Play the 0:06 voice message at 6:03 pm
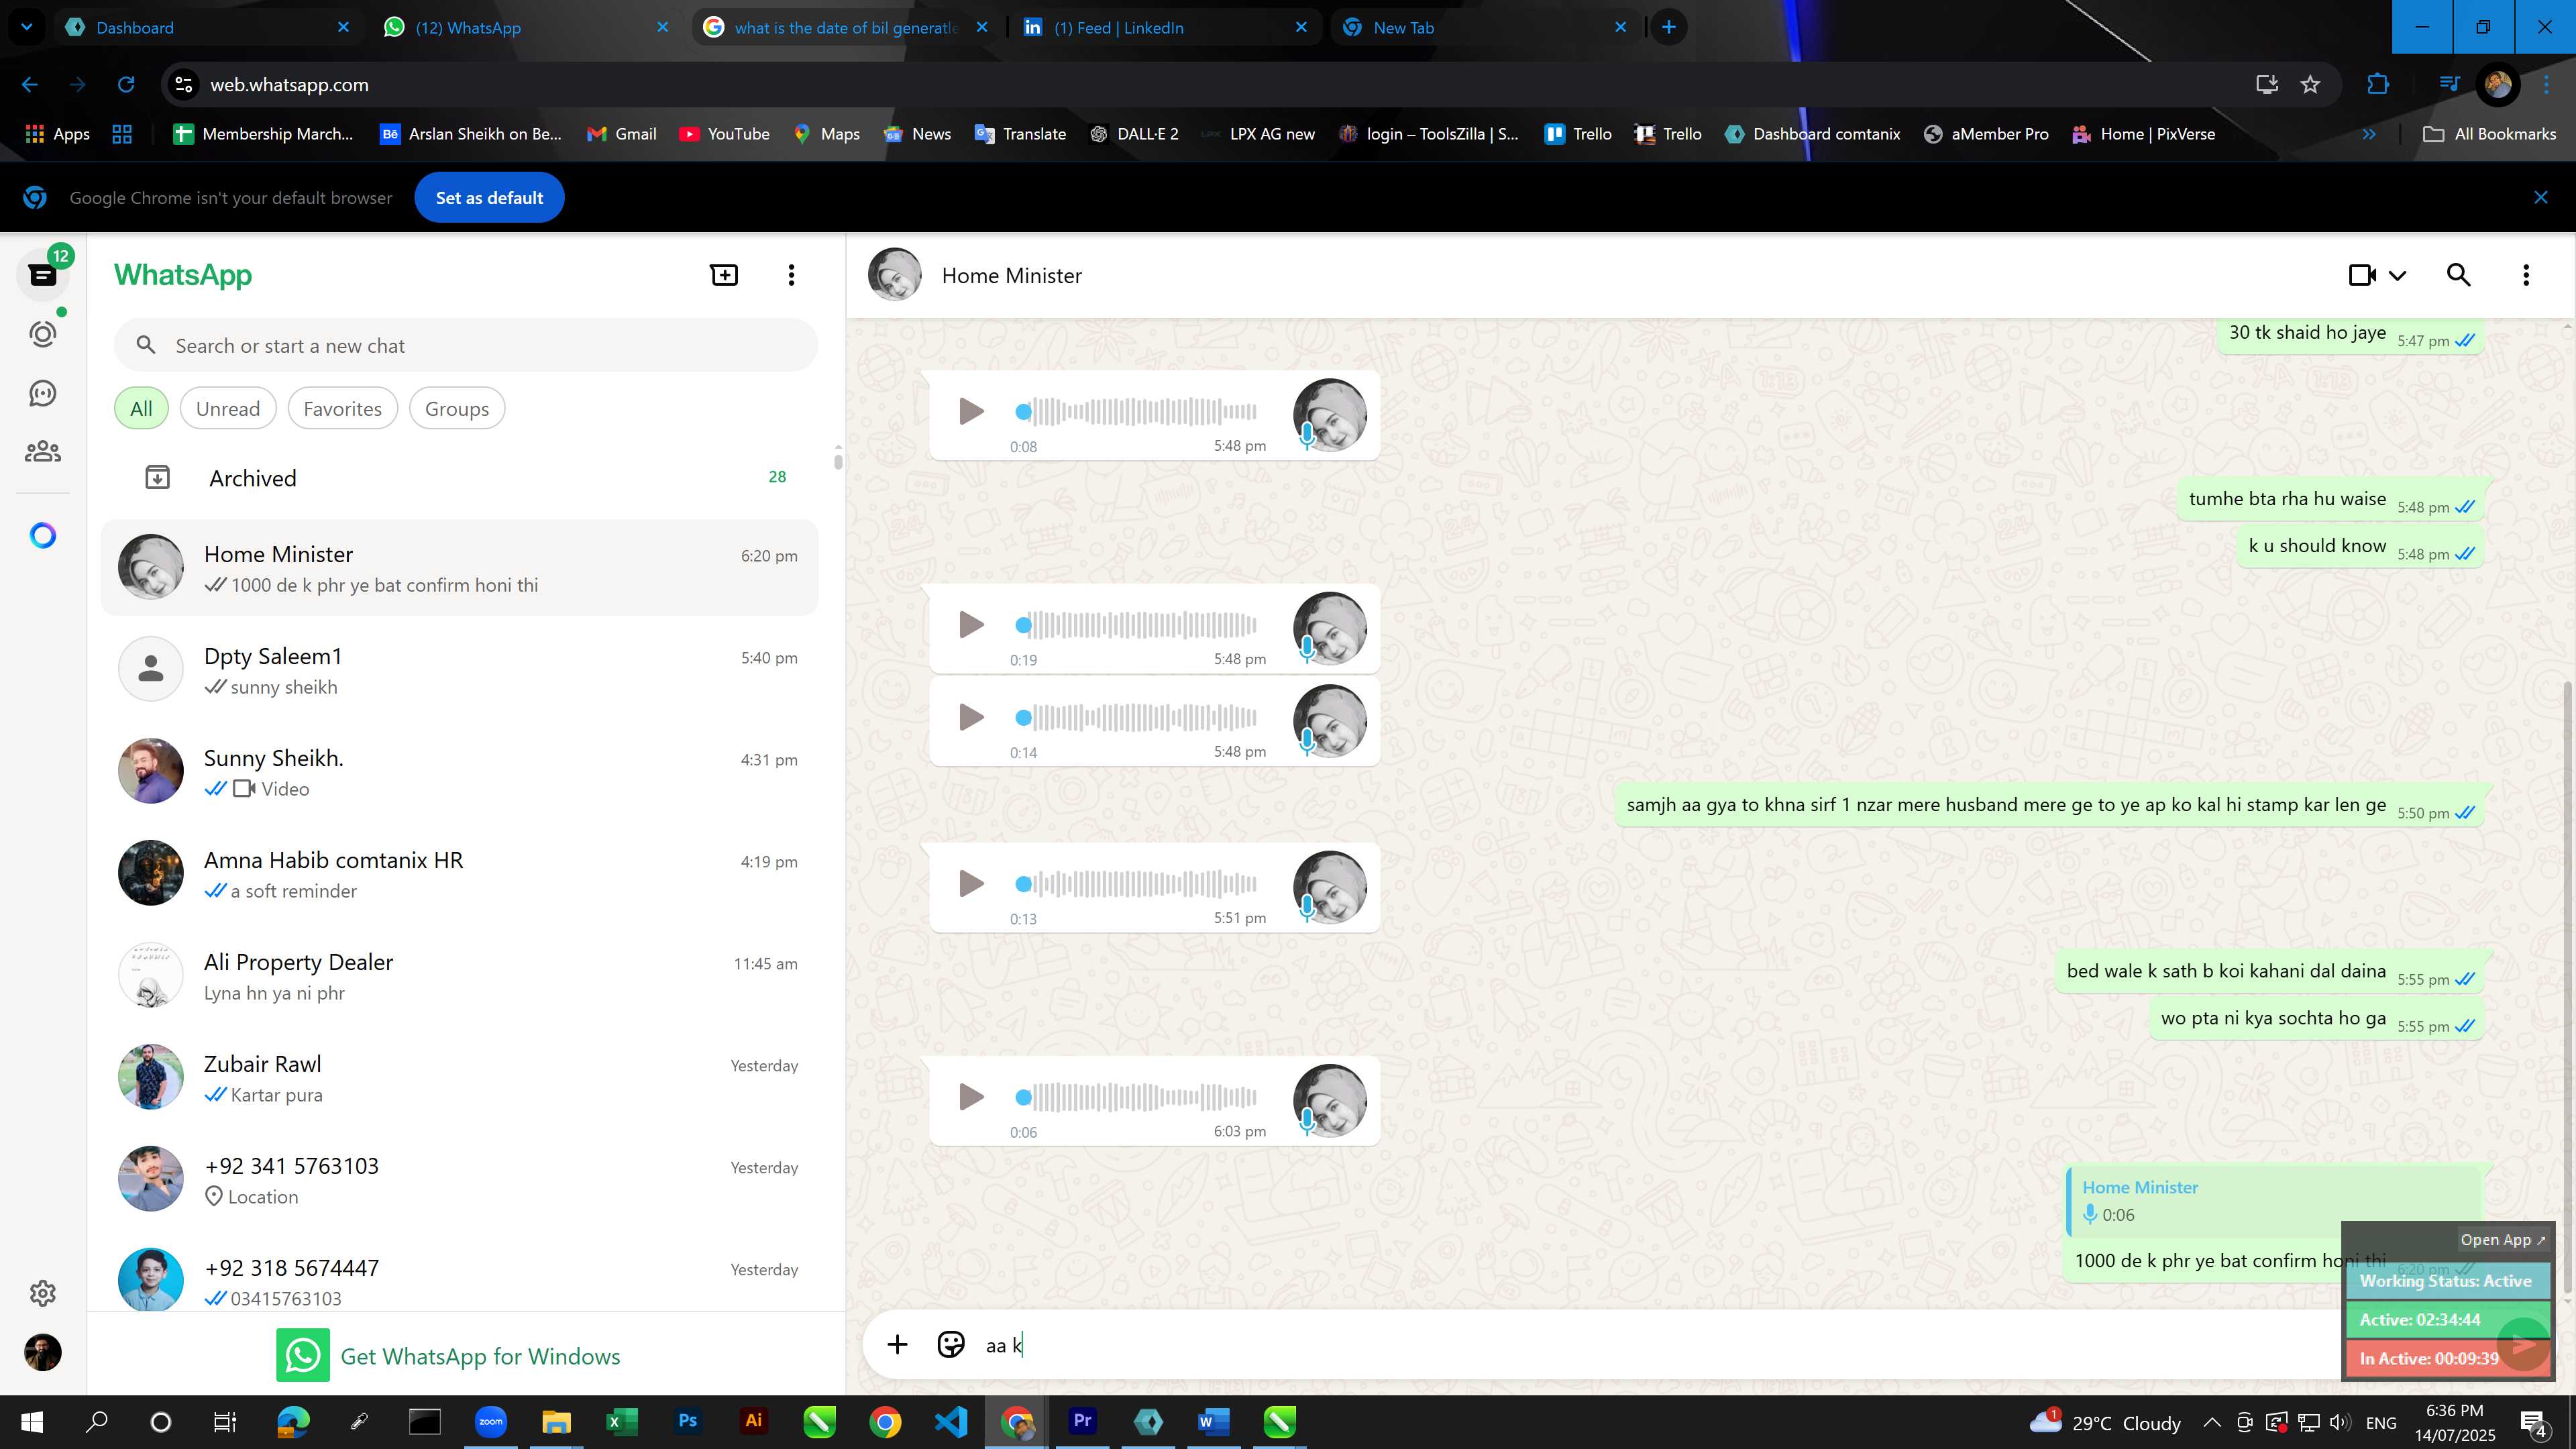Viewport: 2576px width, 1449px height. 971,1097
